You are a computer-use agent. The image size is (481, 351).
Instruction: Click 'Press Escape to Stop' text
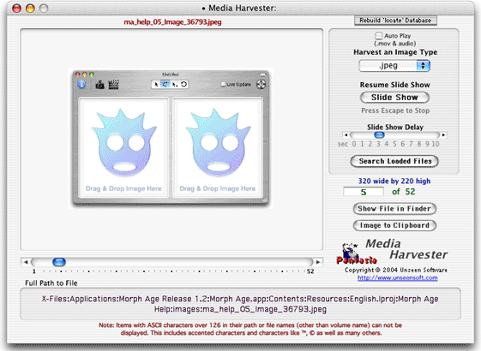[x=395, y=110]
